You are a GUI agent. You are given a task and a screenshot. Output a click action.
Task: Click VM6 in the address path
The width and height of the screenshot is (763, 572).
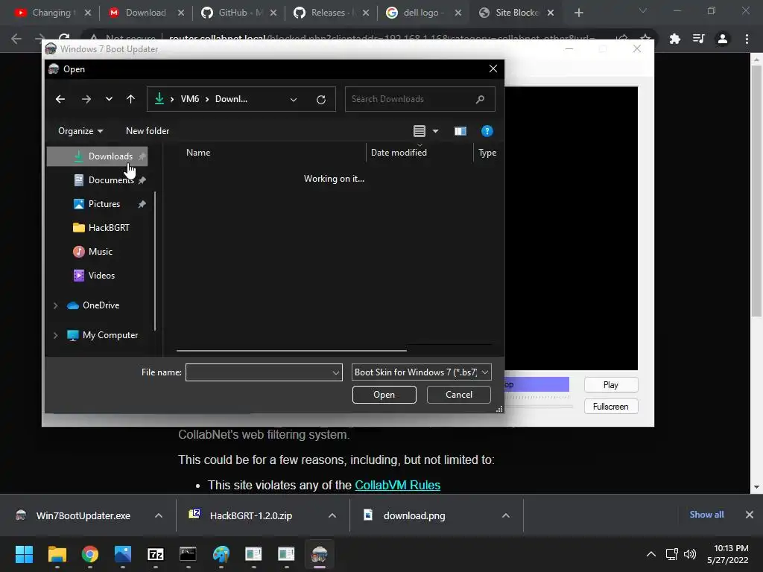(x=190, y=99)
